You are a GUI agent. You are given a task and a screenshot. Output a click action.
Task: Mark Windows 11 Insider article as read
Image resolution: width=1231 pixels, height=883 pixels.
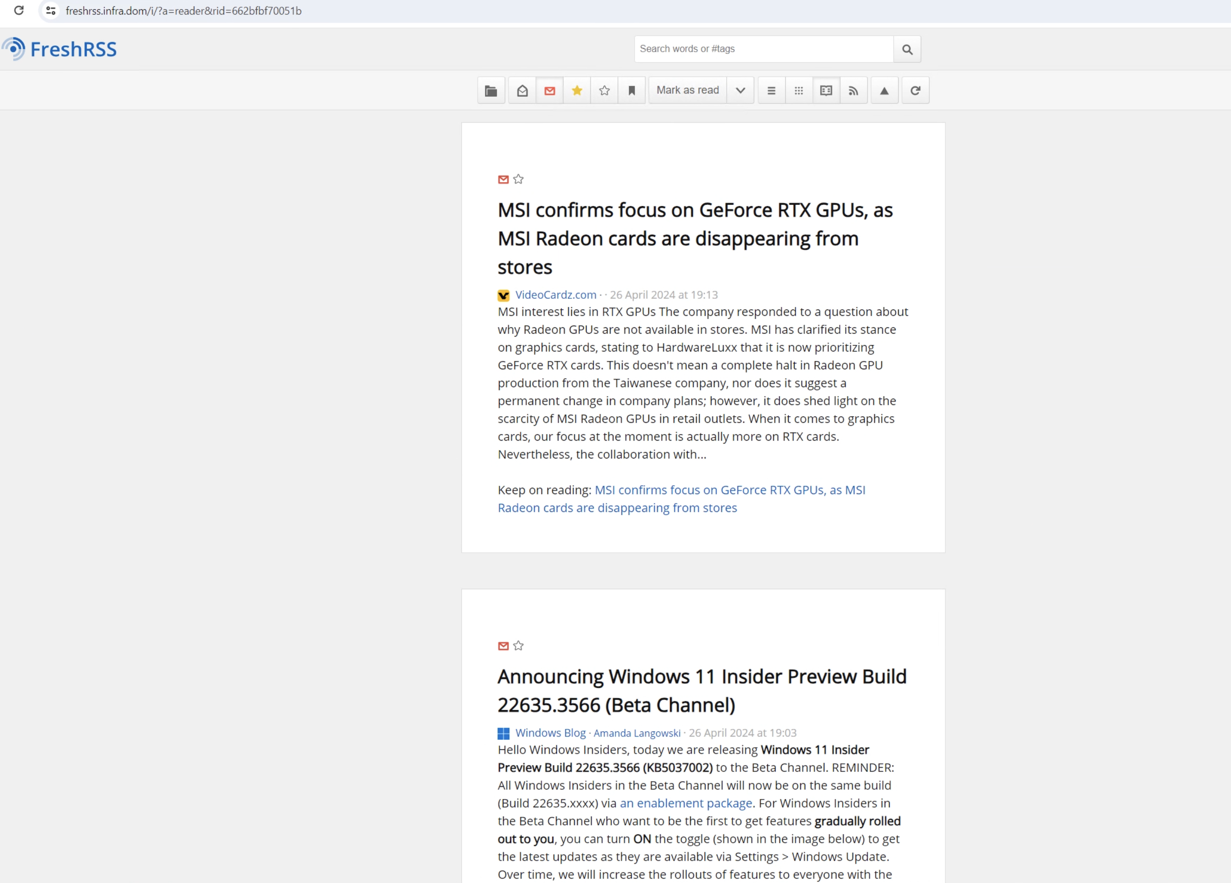click(x=503, y=646)
